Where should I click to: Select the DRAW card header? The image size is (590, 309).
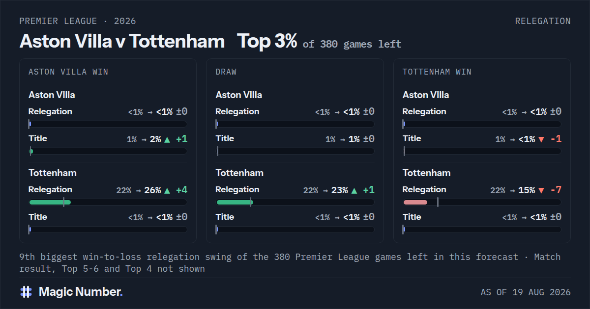pyautogui.click(x=226, y=72)
